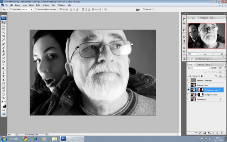Open tool preset picker arrow

7,9
